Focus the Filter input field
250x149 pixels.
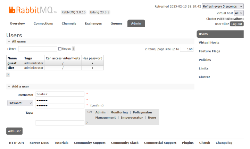[x=37, y=49]
